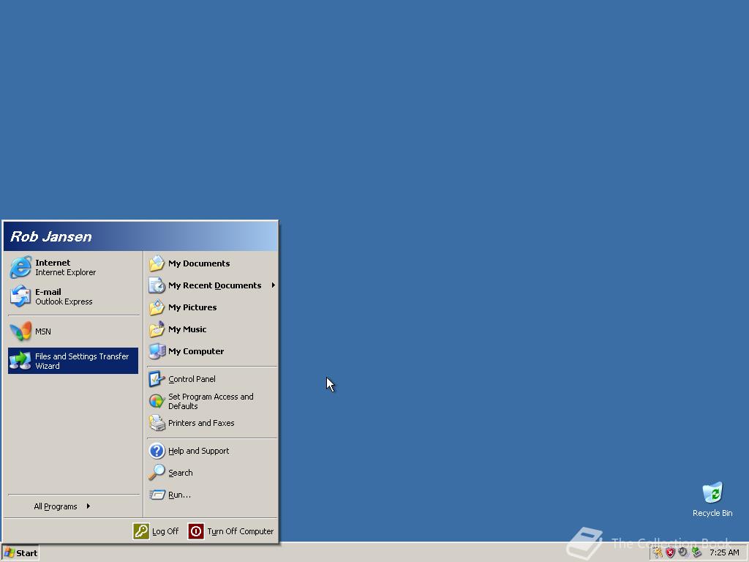Open the My Pictures folder
Image resolution: width=749 pixels, height=562 pixels.
tap(212, 307)
